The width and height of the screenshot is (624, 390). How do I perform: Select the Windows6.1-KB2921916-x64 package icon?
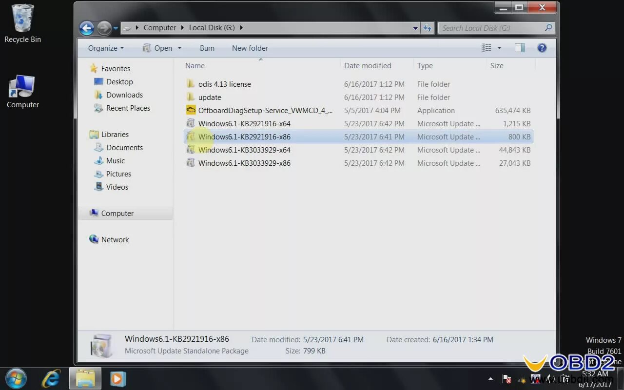click(x=191, y=123)
